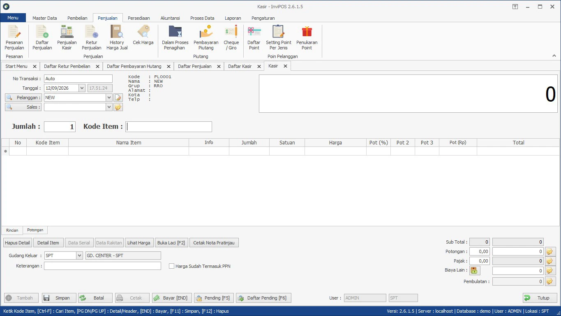Image resolution: width=561 pixels, height=316 pixels.
Task: Switch to Daftar Kasir document tab
Action: (240, 66)
